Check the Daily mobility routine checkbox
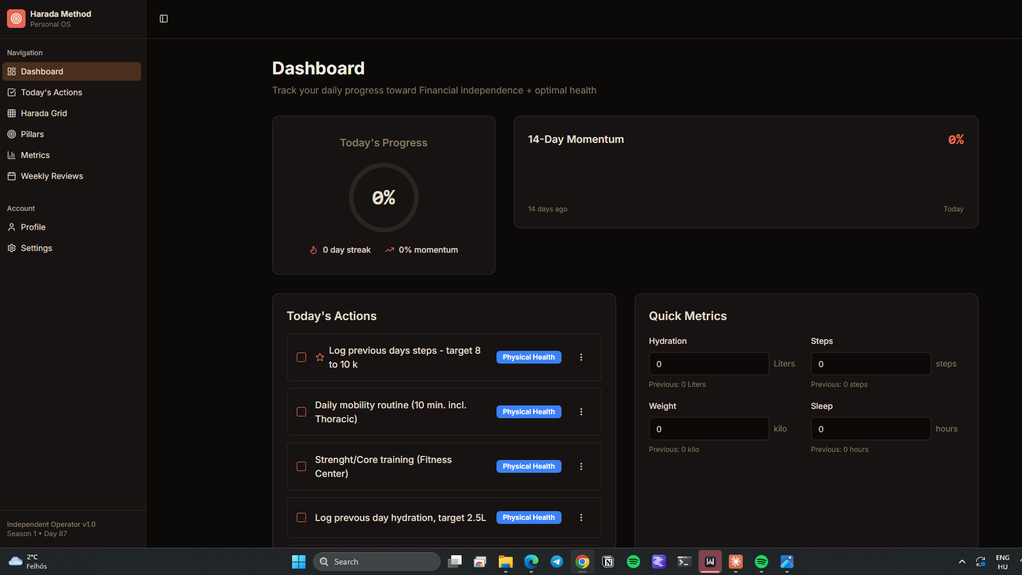This screenshot has height=575, width=1022. (301, 412)
